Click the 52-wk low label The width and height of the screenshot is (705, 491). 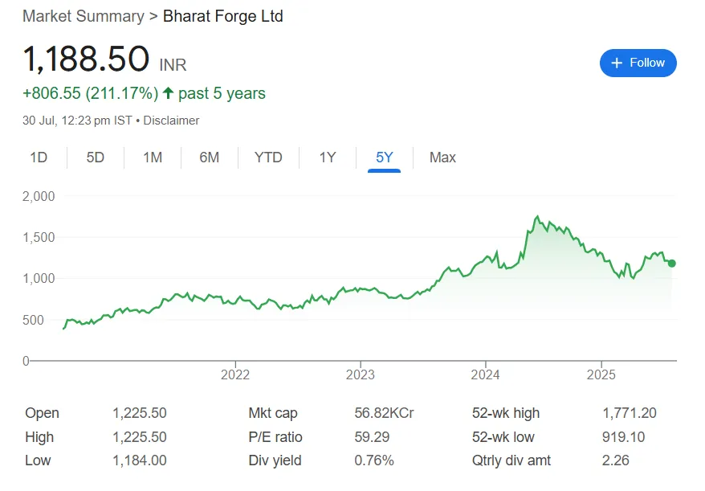point(503,437)
